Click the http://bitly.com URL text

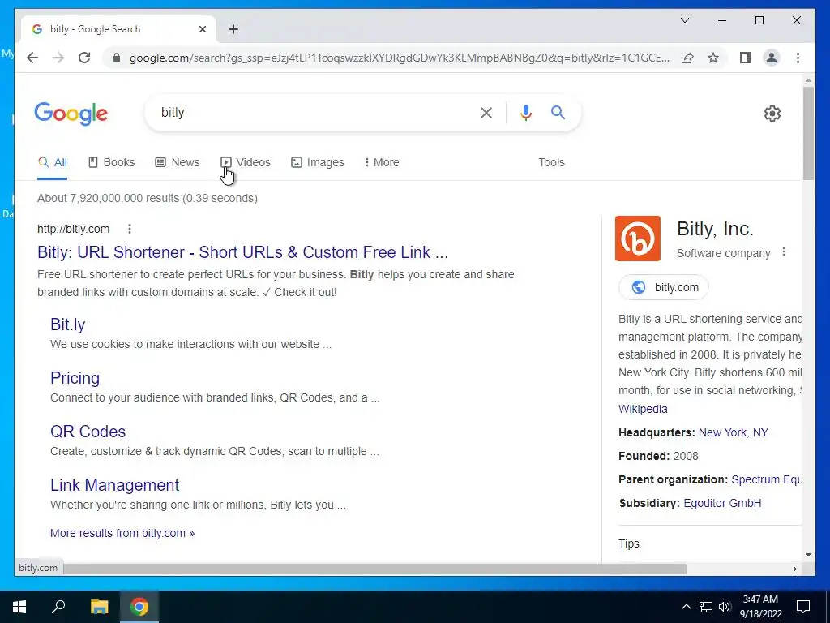[73, 229]
